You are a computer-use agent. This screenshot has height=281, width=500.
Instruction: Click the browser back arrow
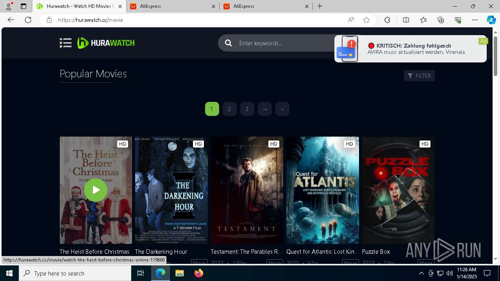(11, 20)
